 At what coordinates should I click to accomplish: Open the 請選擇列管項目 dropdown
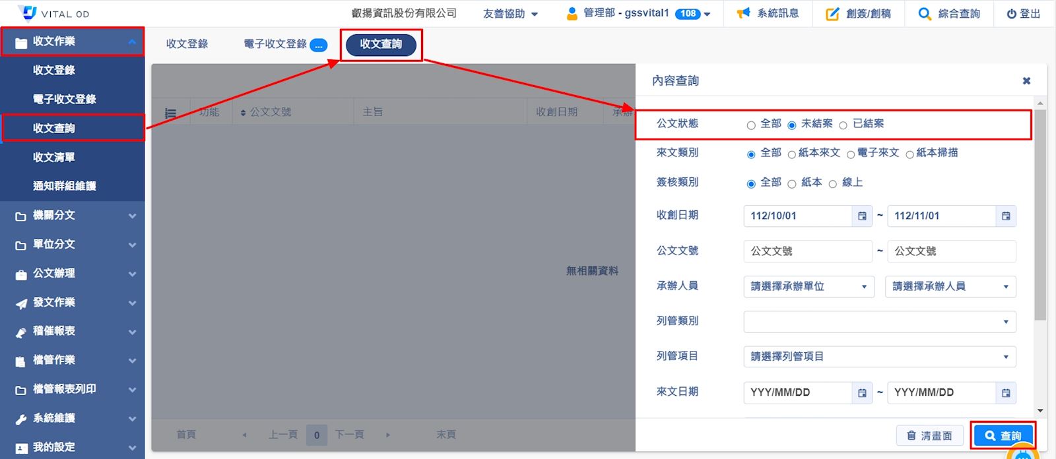coord(880,357)
